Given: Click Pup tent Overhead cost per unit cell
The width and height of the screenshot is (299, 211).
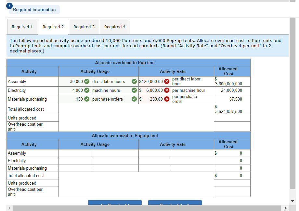Looking at the screenshot, I should pyautogui.click(x=232, y=127).
